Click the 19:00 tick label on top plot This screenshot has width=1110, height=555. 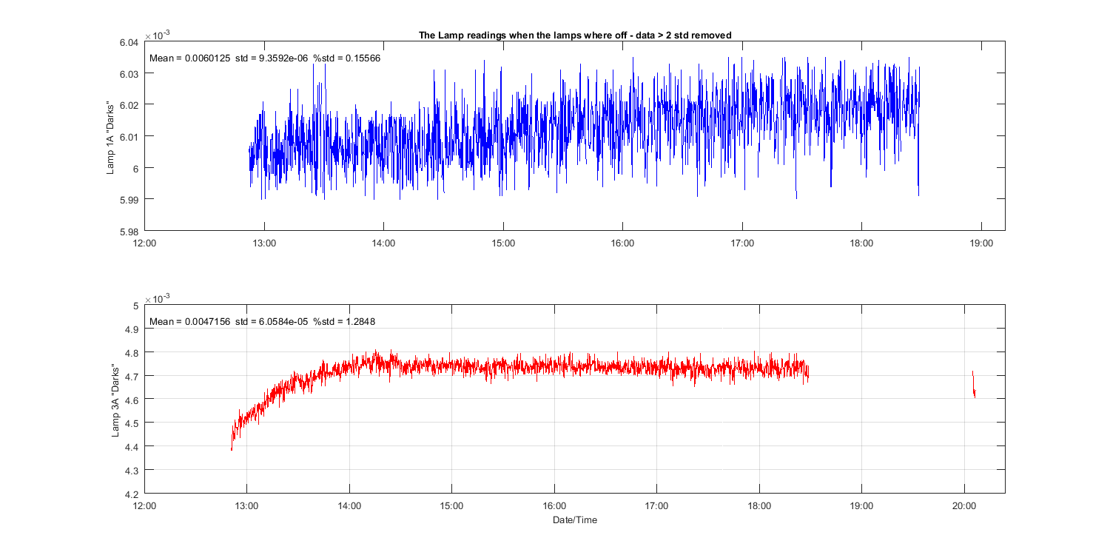click(x=981, y=243)
